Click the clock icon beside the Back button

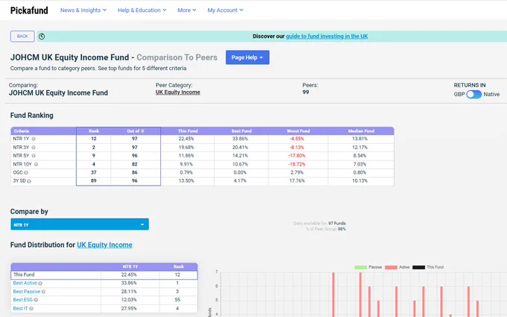42,37
